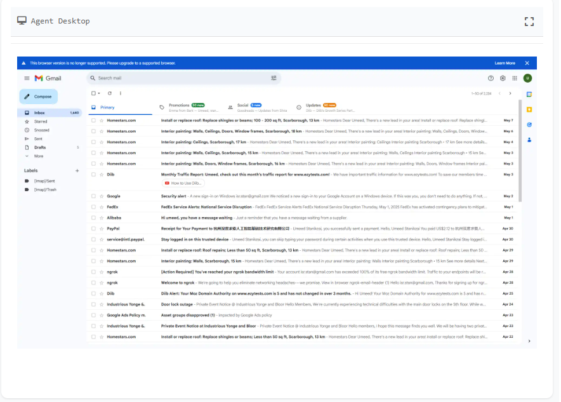Open Contacts in the side panel
561x402 pixels.
[x=529, y=140]
